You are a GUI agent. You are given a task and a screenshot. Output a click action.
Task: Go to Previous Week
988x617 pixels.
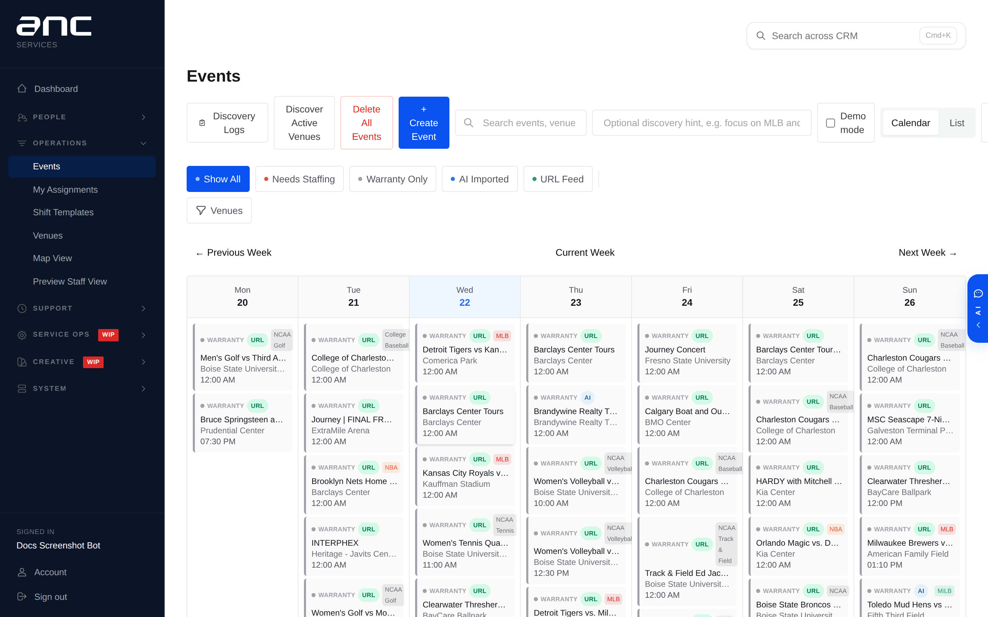click(x=234, y=253)
